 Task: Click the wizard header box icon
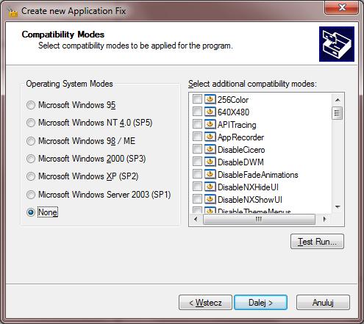click(337, 44)
